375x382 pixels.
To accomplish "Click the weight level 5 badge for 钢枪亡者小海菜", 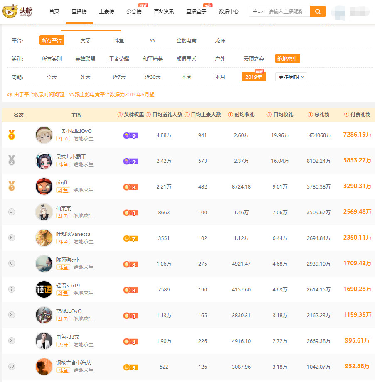I will point(131,367).
